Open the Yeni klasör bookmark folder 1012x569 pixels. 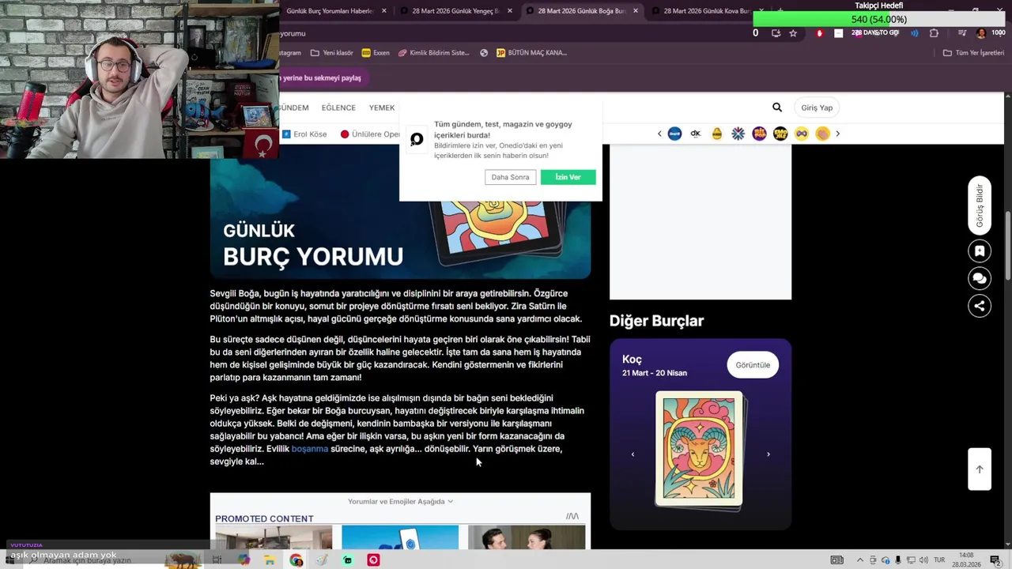coord(332,53)
